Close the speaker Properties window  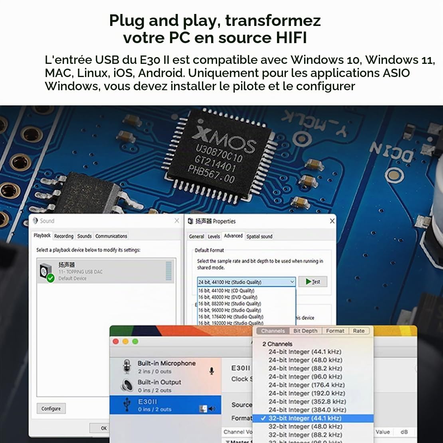point(332,221)
